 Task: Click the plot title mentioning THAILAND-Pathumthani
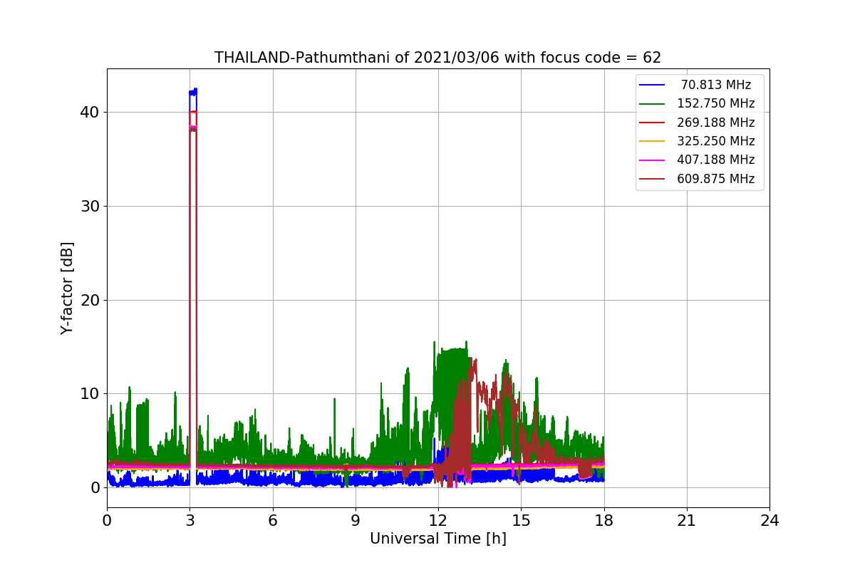click(x=437, y=58)
